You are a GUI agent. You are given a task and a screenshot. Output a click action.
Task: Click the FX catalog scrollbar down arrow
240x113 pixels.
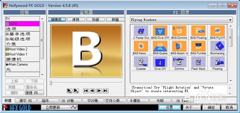pos(231,81)
